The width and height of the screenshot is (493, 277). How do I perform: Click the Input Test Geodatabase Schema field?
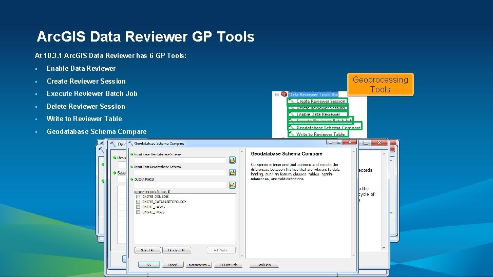(x=180, y=172)
